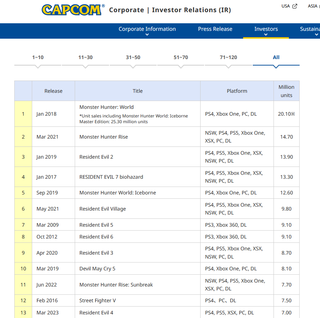
Task: Click Resident Evil 3 title
Action: 96,253
